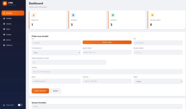Image resolution: width=186 pixels, height=109 pixels.
Task: Click the Nabidky card document icon
Action: (73, 15)
